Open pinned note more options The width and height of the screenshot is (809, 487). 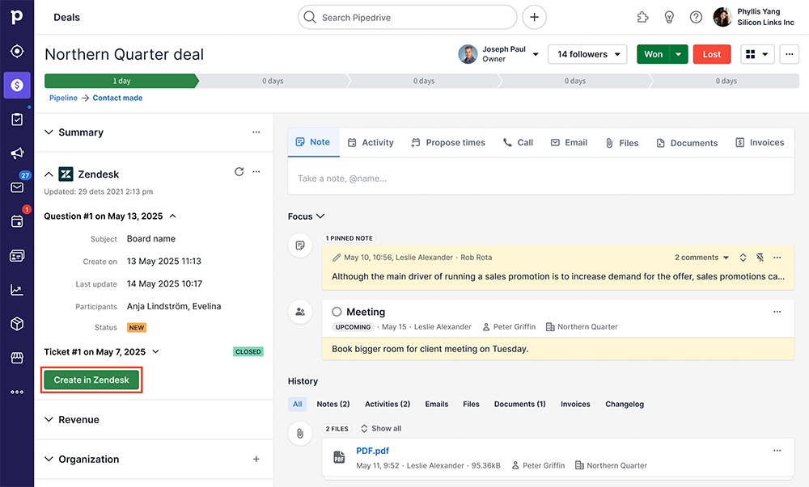777,258
